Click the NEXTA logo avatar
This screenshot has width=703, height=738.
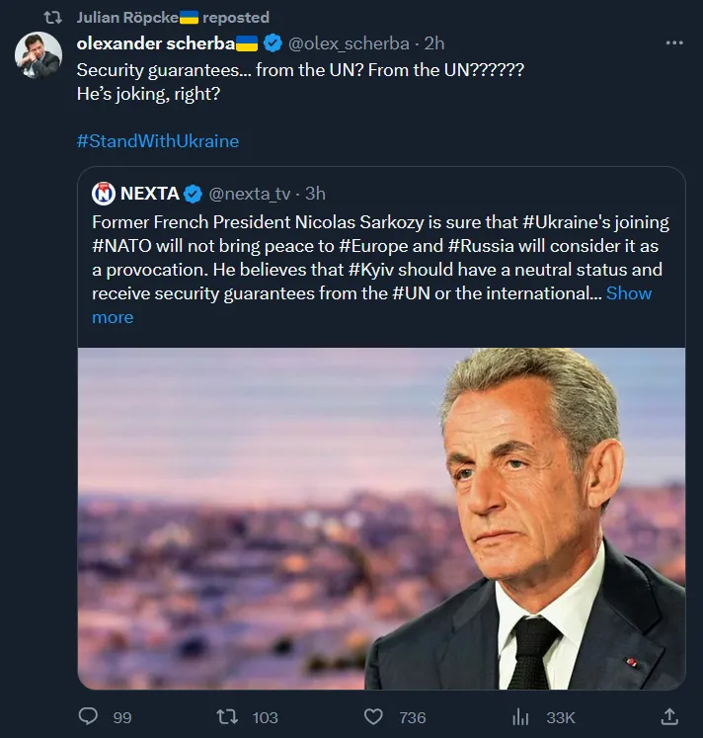pyautogui.click(x=104, y=193)
